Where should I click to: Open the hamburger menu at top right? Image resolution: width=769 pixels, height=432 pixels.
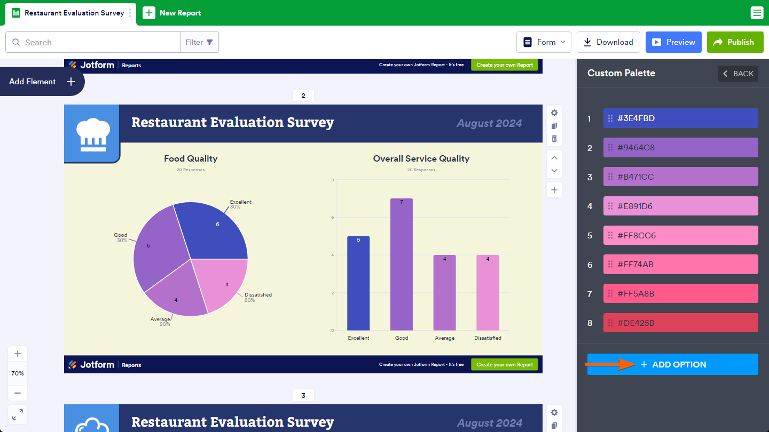(x=757, y=13)
